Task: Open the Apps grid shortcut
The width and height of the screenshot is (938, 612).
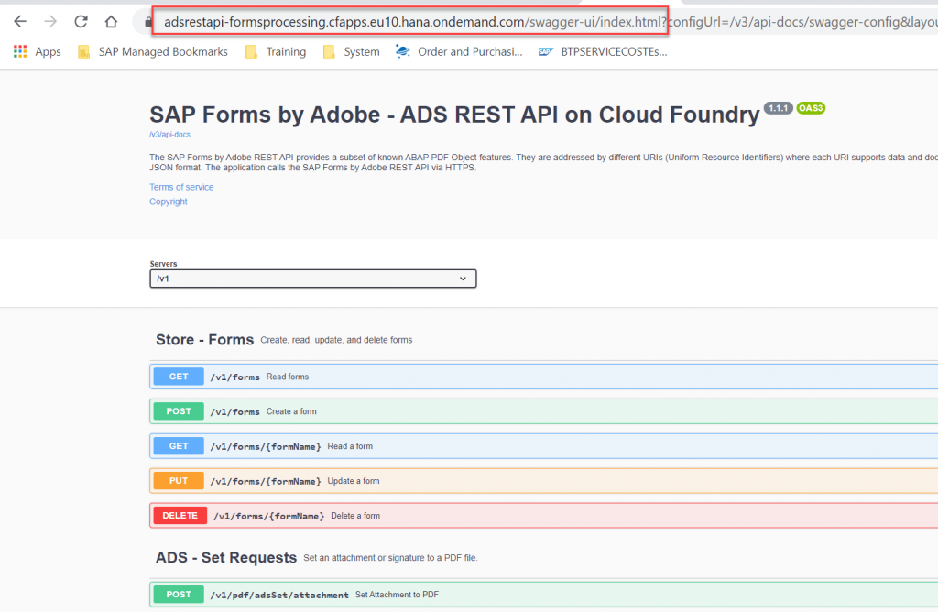Action: [37, 52]
